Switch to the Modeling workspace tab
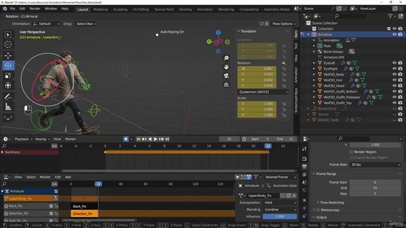The image size is (406, 228). (x=100, y=9)
